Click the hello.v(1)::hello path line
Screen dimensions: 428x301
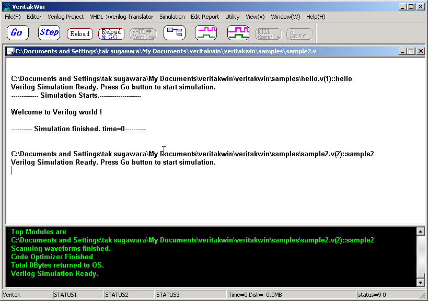[181, 79]
